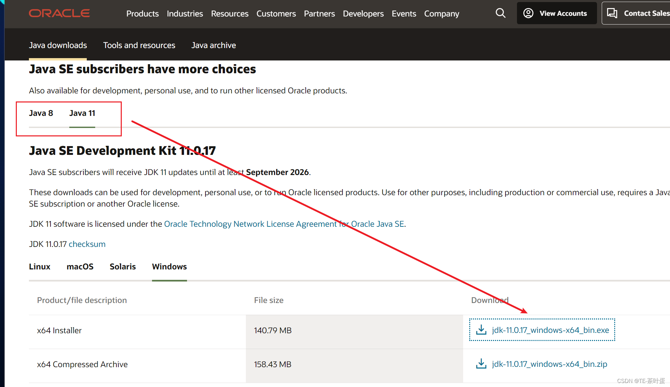Select the Java downloads tab

pyautogui.click(x=58, y=45)
